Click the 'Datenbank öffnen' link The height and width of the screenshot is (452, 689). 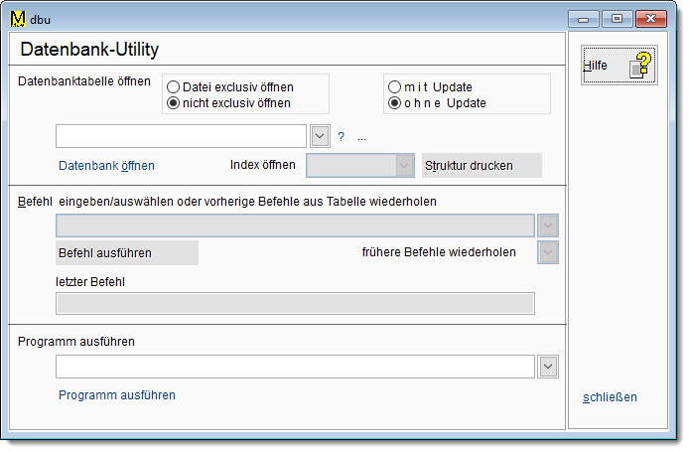pos(106,166)
